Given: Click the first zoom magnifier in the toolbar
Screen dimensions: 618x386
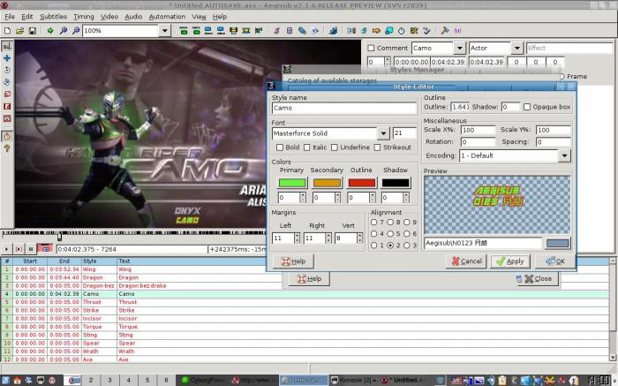Looking at the screenshot, I should point(63,30).
